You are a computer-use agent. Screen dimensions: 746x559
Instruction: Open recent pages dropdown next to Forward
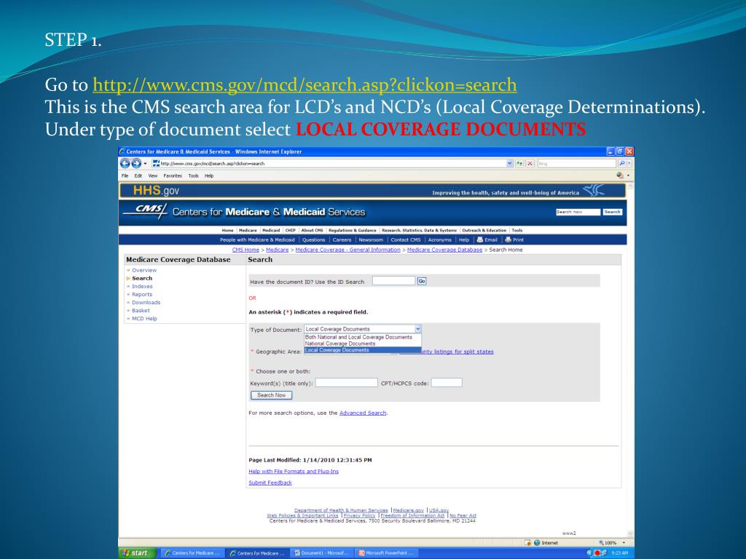pos(145,164)
